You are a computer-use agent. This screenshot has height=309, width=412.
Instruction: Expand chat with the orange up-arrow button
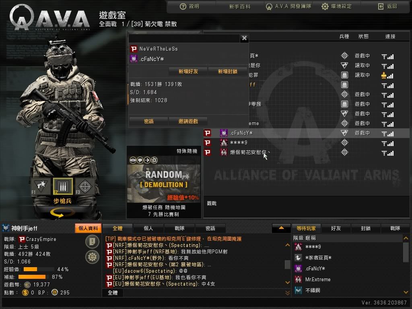pos(281,228)
